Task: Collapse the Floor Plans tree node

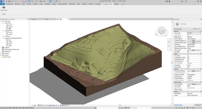Action: tap(3, 23)
